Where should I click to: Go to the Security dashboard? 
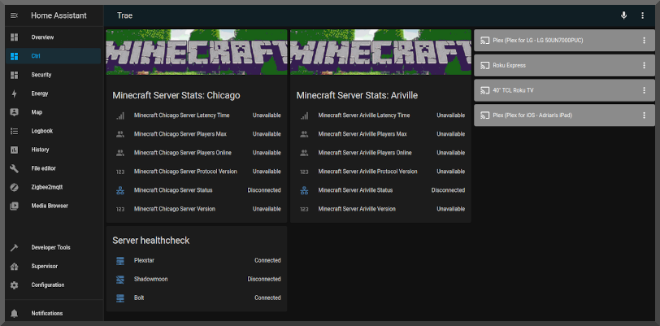(41, 75)
